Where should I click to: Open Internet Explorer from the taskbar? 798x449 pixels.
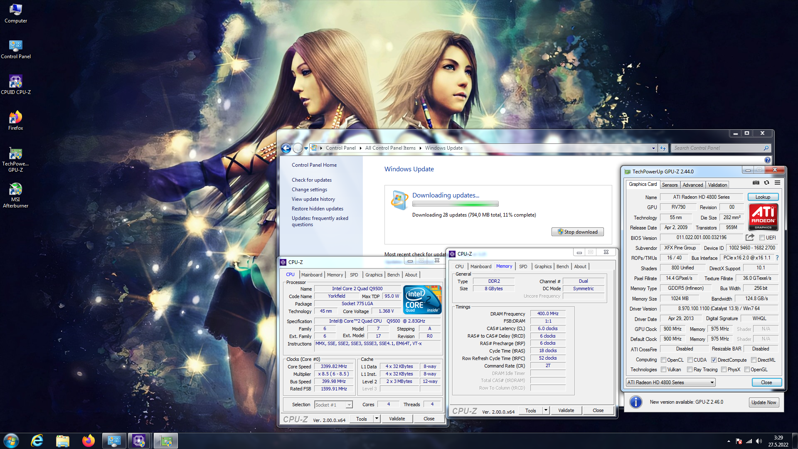click(37, 441)
